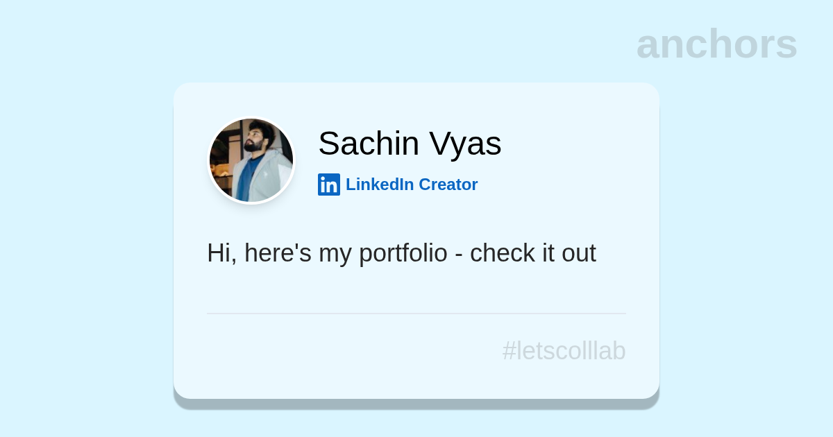Select the word "Creator" beside LinkedIn icon
Image resolution: width=833 pixels, height=437 pixels.
448,185
